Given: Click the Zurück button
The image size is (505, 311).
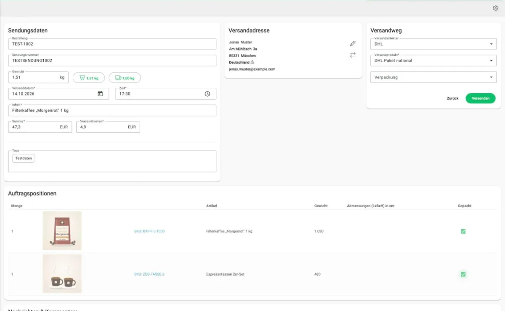Looking at the screenshot, I should coord(453,98).
